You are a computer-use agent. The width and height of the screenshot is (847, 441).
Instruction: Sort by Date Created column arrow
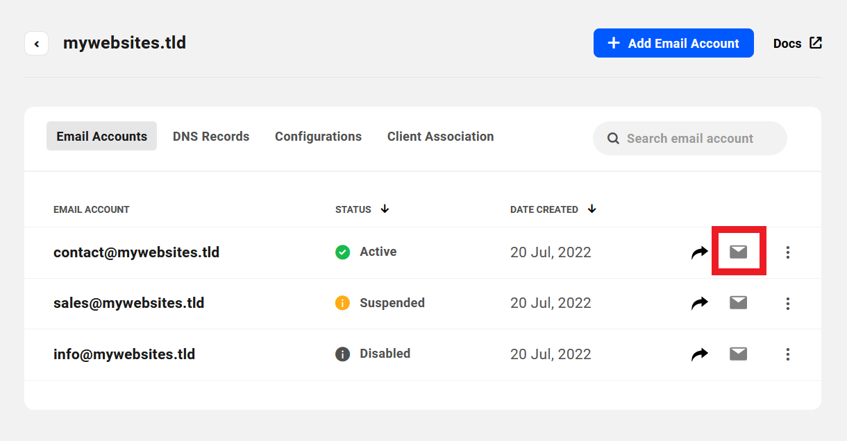592,209
